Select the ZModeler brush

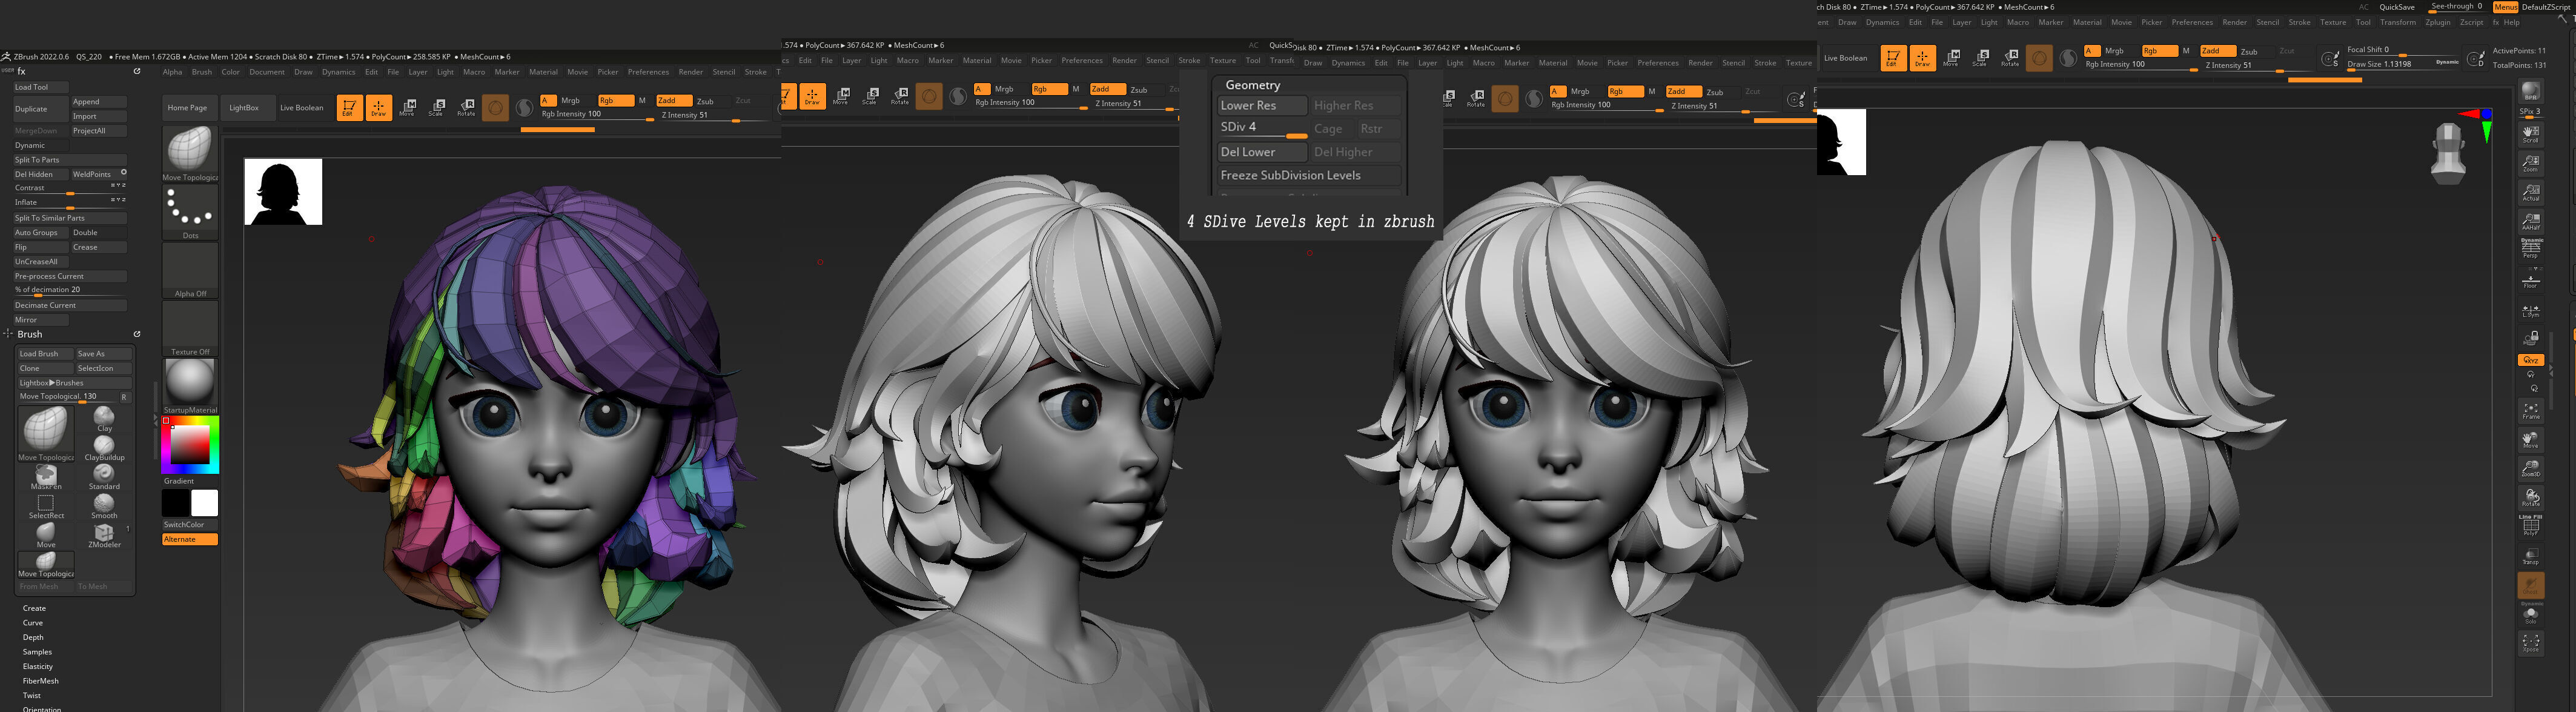point(104,535)
